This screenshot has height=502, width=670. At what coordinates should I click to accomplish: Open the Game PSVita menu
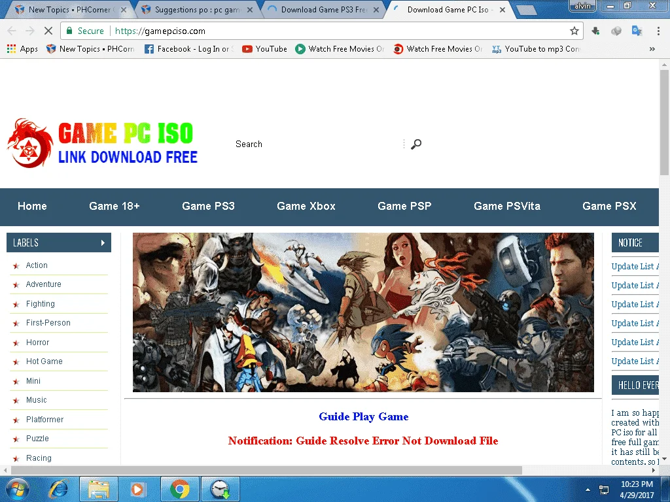[507, 206]
